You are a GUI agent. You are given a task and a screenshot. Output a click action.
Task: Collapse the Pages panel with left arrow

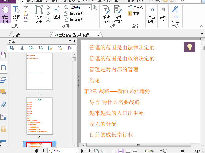pos(74,41)
